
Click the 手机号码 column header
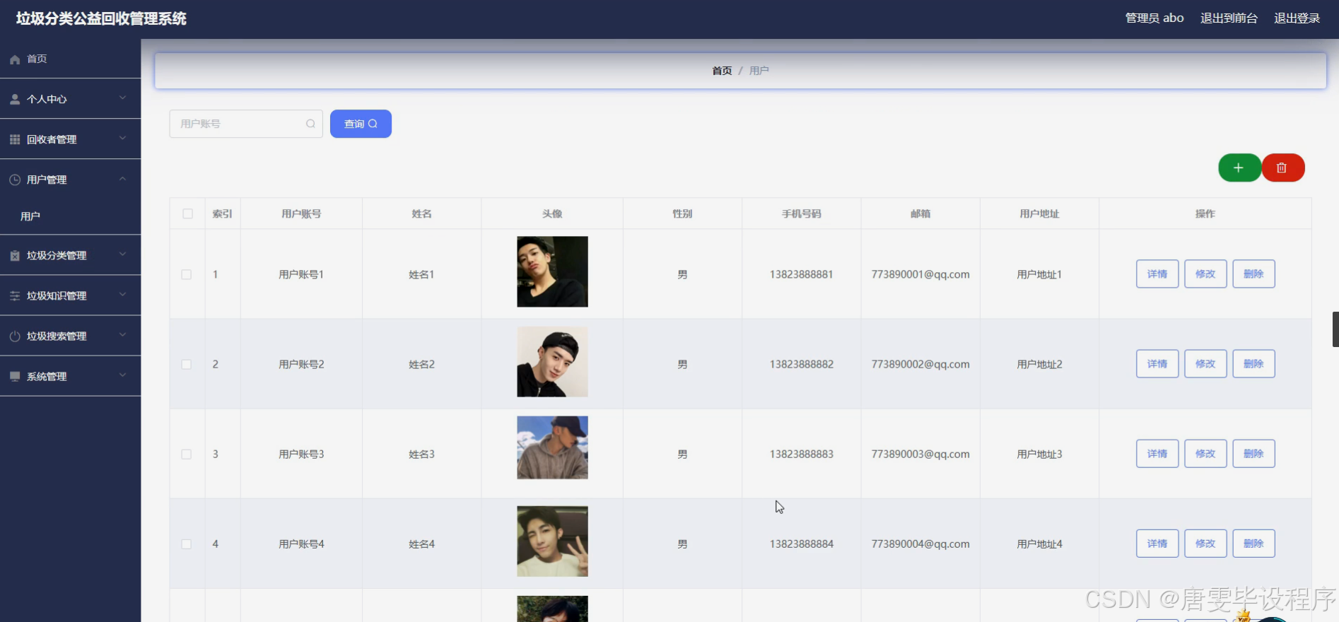point(802,213)
